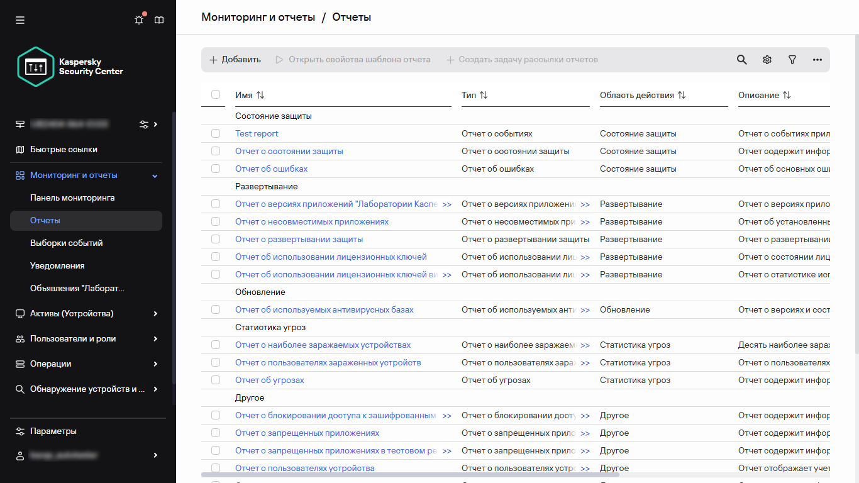Open the Отчет об ошибках link
Viewport: 859px width, 483px height.
(x=271, y=169)
